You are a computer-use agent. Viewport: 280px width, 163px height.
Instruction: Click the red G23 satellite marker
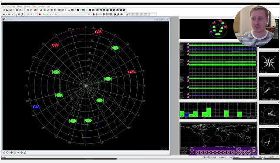(x=131, y=72)
